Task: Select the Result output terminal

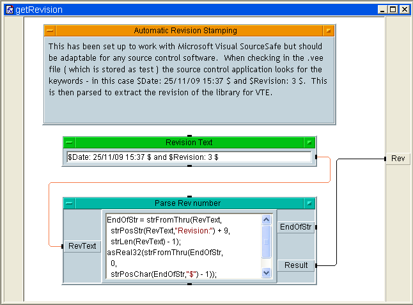Action: [296, 265]
